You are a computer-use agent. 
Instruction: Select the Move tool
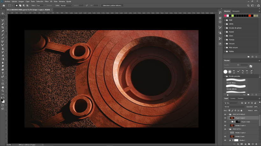(x=3, y=13)
